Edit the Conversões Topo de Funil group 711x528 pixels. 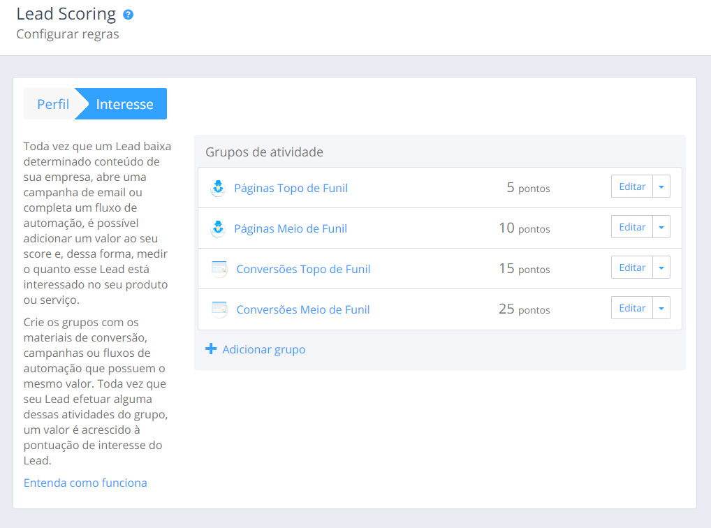pos(632,267)
